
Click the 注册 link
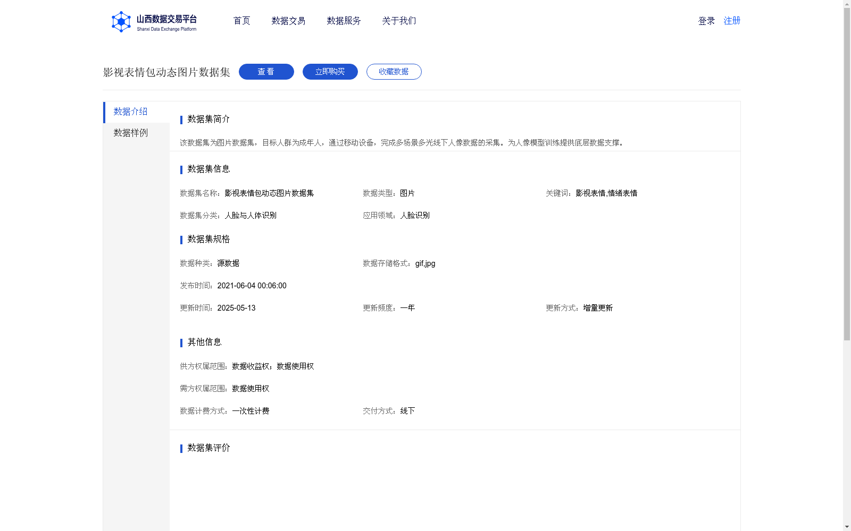click(x=732, y=21)
